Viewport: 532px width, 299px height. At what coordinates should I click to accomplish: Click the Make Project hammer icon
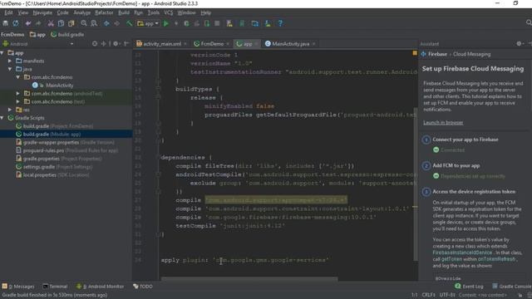pyautogui.click(x=130, y=23)
